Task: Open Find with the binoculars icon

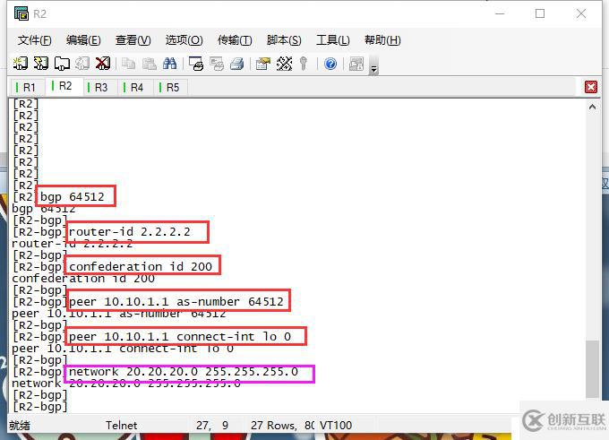Action: (170, 64)
